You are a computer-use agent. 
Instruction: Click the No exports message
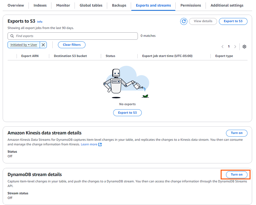(x=127, y=104)
